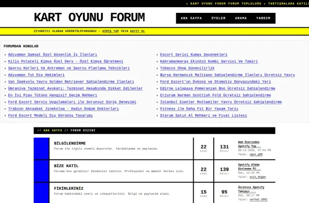Click the KAYIT OL link
The image size is (309, 203).
[x=138, y=31]
